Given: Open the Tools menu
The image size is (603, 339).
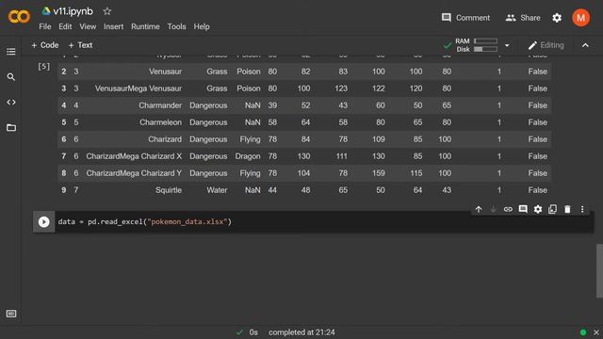Looking at the screenshot, I should [176, 26].
